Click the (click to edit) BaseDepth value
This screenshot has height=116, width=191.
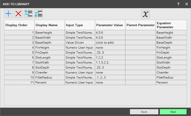pos(110,43)
